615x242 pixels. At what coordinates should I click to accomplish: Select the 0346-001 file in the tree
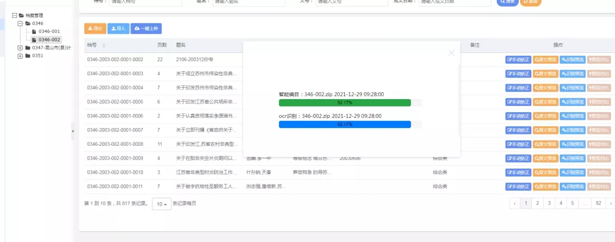click(48, 31)
